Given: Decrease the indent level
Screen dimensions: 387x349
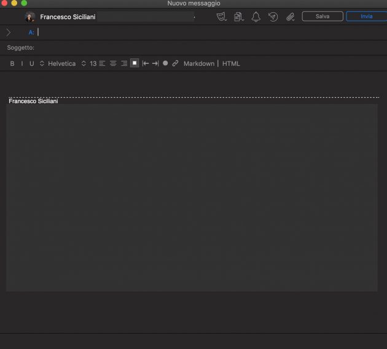Looking at the screenshot, I should click(146, 64).
